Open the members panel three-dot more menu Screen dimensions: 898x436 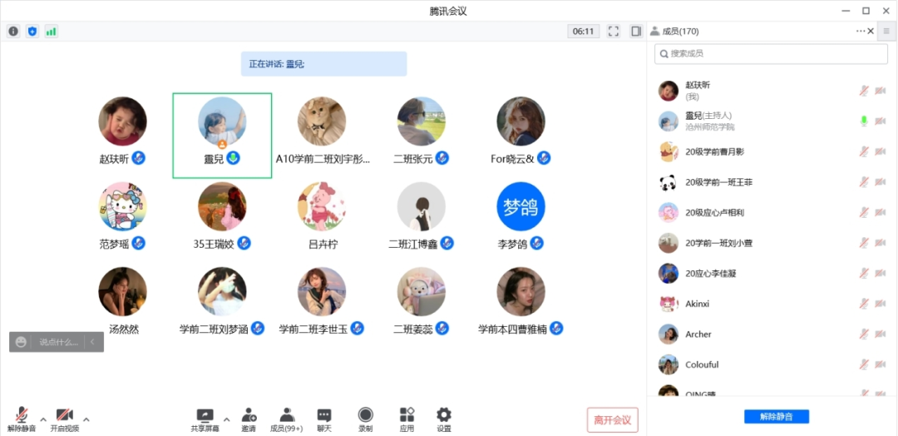point(861,32)
